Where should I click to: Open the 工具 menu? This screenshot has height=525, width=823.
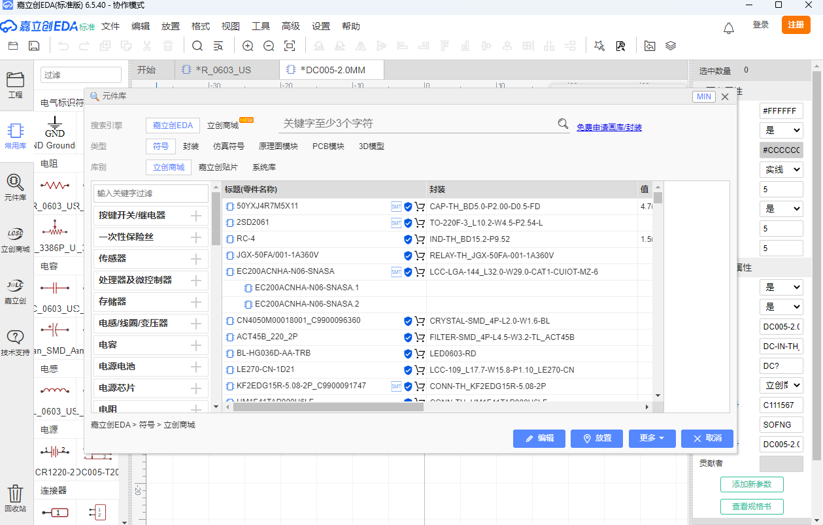261,26
